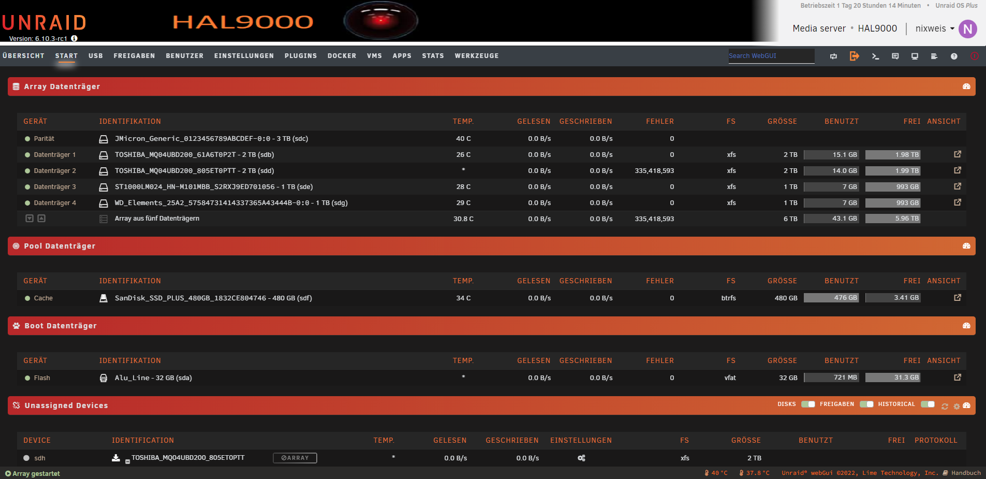Open the PLUGINS menu

(x=301, y=56)
